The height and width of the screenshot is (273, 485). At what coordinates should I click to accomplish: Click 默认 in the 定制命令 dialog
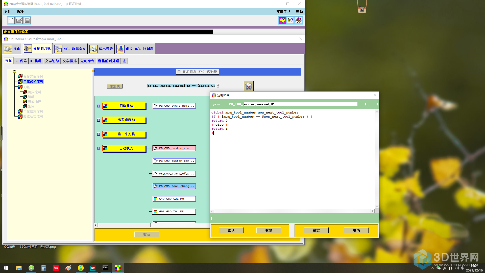231,230
